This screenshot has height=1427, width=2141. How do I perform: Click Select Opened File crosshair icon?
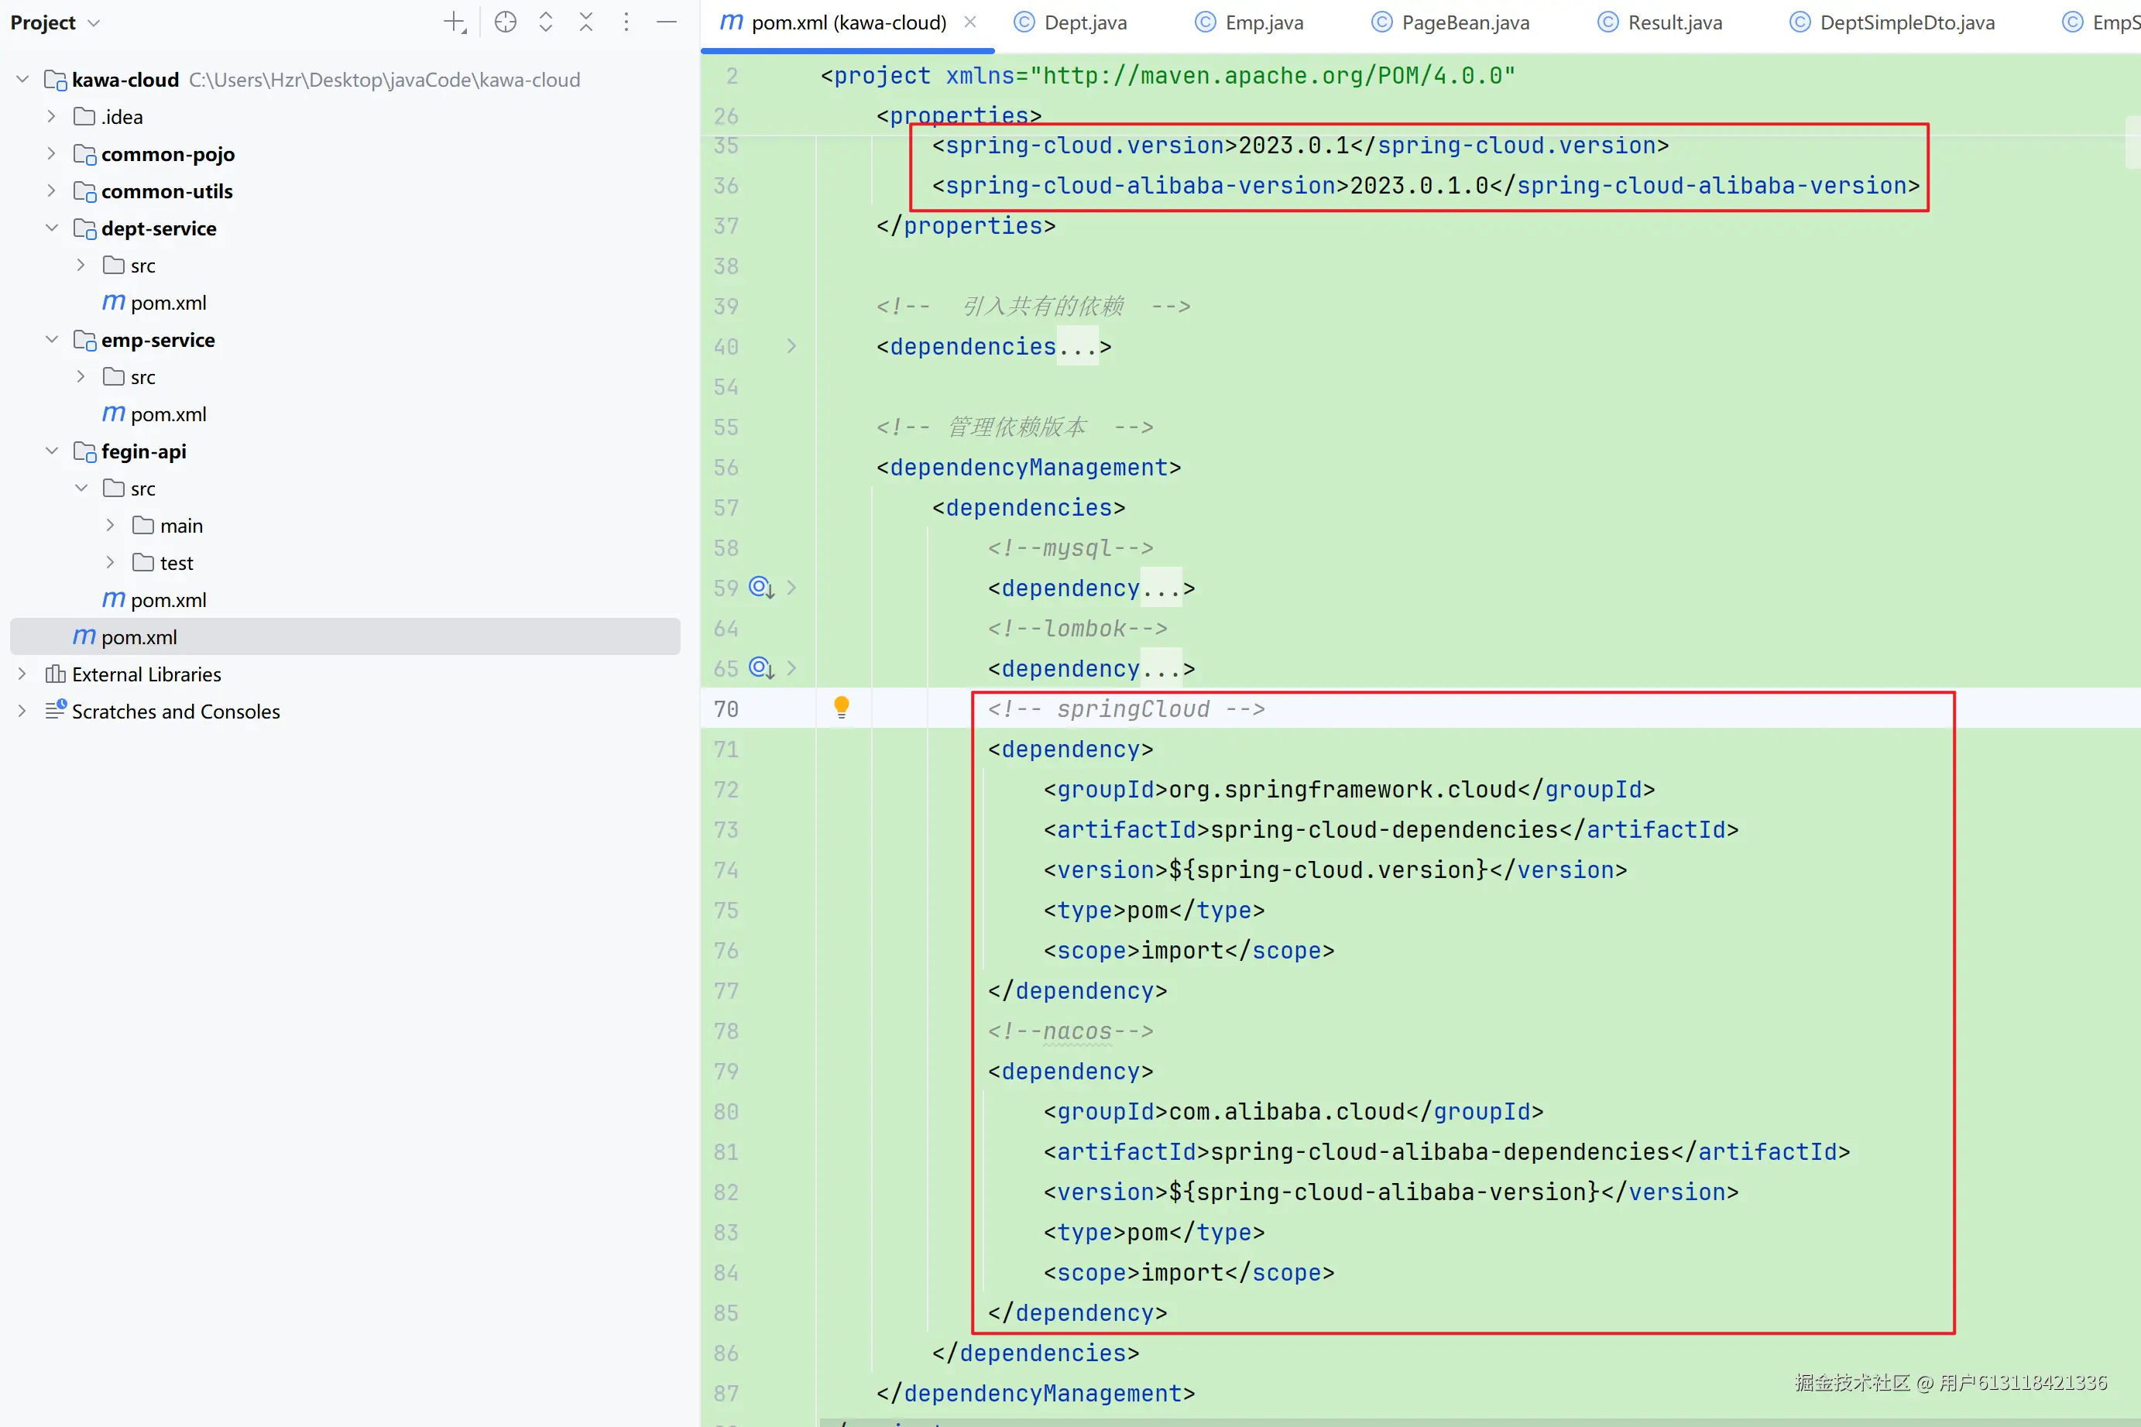505,22
